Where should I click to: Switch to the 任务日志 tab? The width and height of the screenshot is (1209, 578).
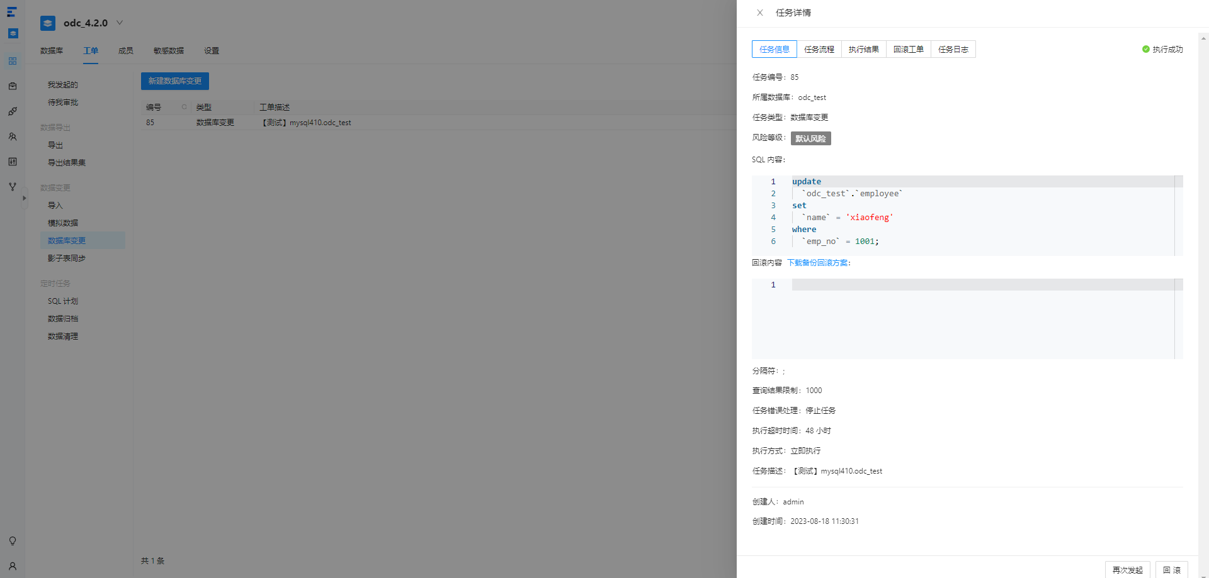[953, 49]
